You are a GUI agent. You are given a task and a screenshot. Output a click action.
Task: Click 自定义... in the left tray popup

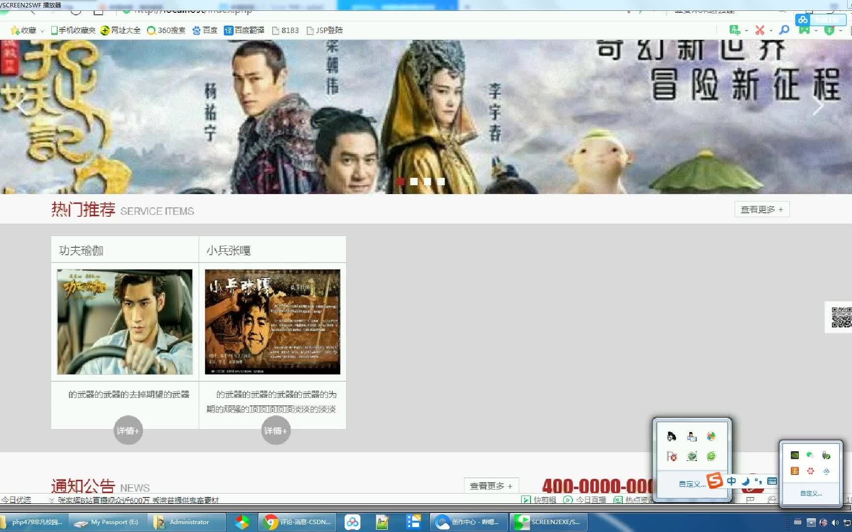(692, 484)
